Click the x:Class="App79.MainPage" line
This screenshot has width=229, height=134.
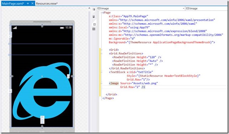(x=128, y=16)
